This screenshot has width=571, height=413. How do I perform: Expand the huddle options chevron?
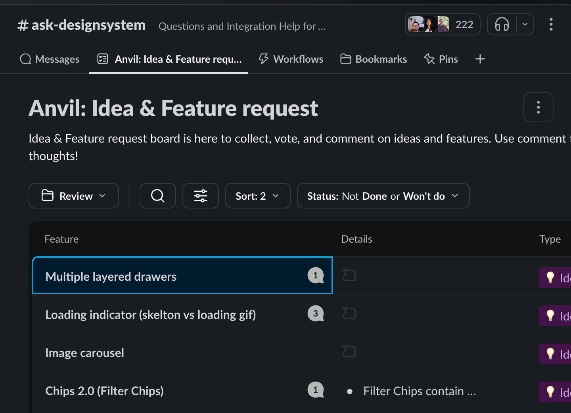[x=525, y=24]
